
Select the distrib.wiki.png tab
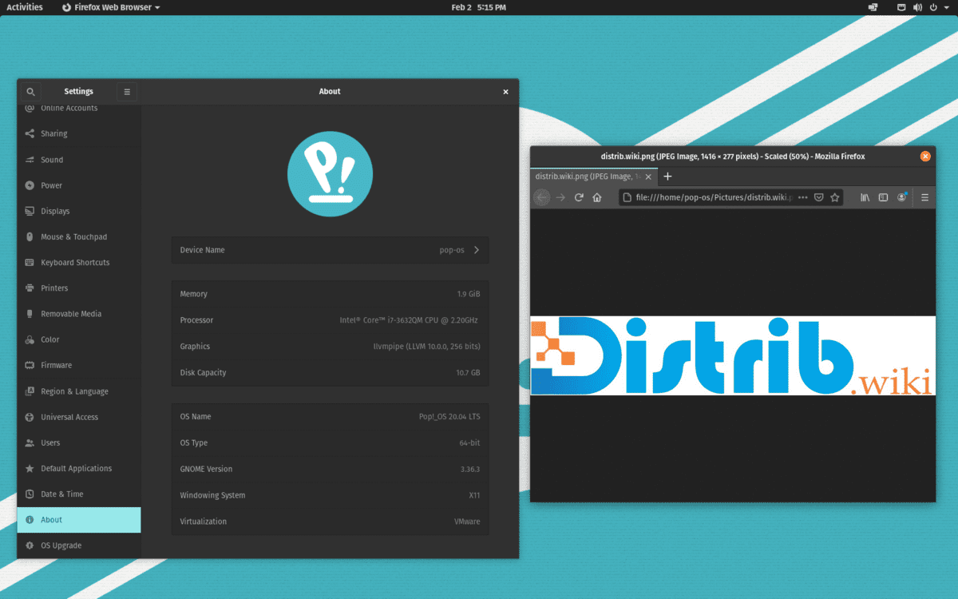593,177
